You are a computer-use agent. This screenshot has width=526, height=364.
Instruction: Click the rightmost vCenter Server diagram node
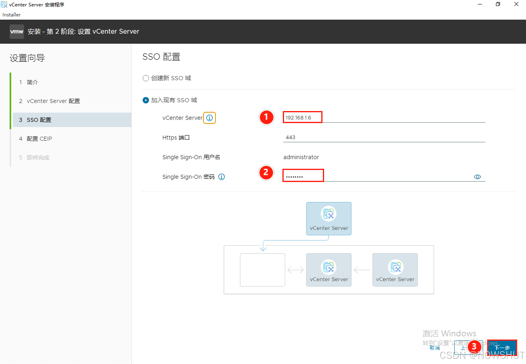tap(395, 270)
